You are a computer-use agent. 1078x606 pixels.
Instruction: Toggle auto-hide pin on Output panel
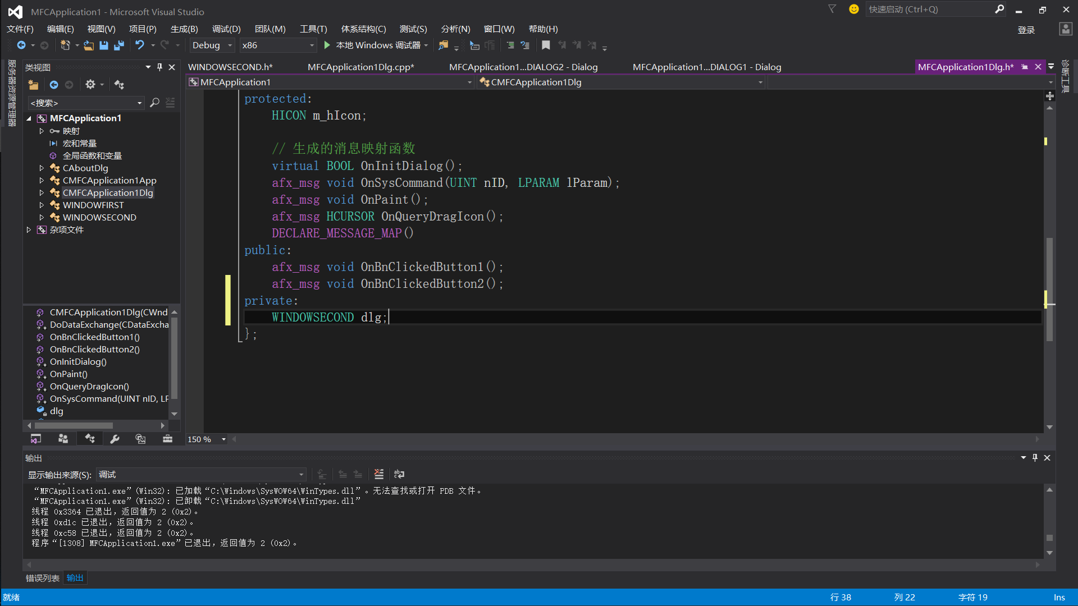(1035, 458)
